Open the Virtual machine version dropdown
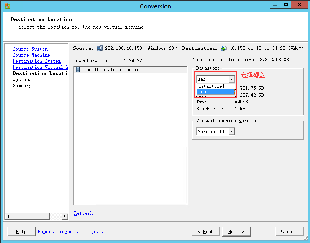 [x=231, y=132]
